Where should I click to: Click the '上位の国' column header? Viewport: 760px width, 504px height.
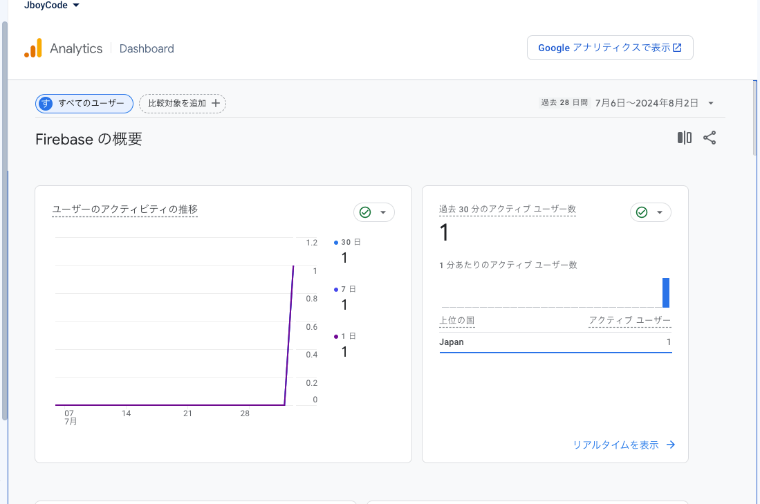click(456, 320)
